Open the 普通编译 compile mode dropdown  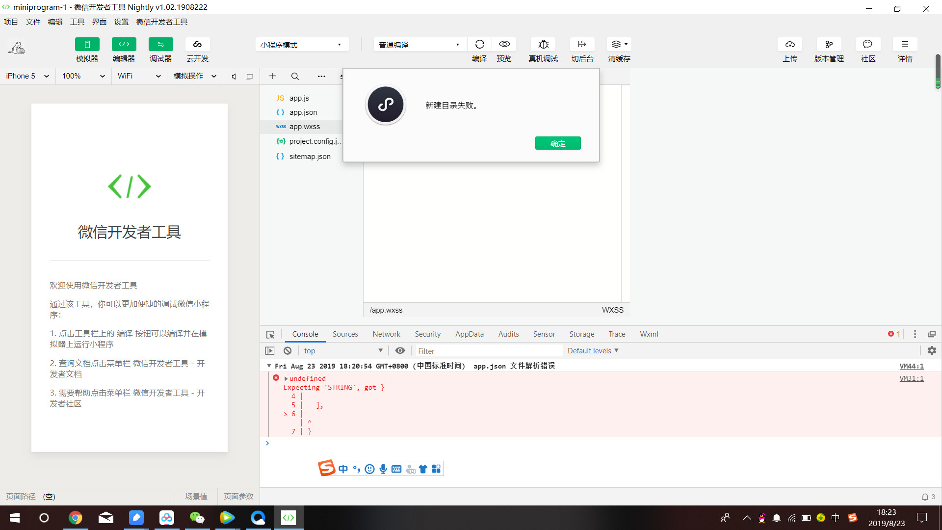[x=419, y=45]
